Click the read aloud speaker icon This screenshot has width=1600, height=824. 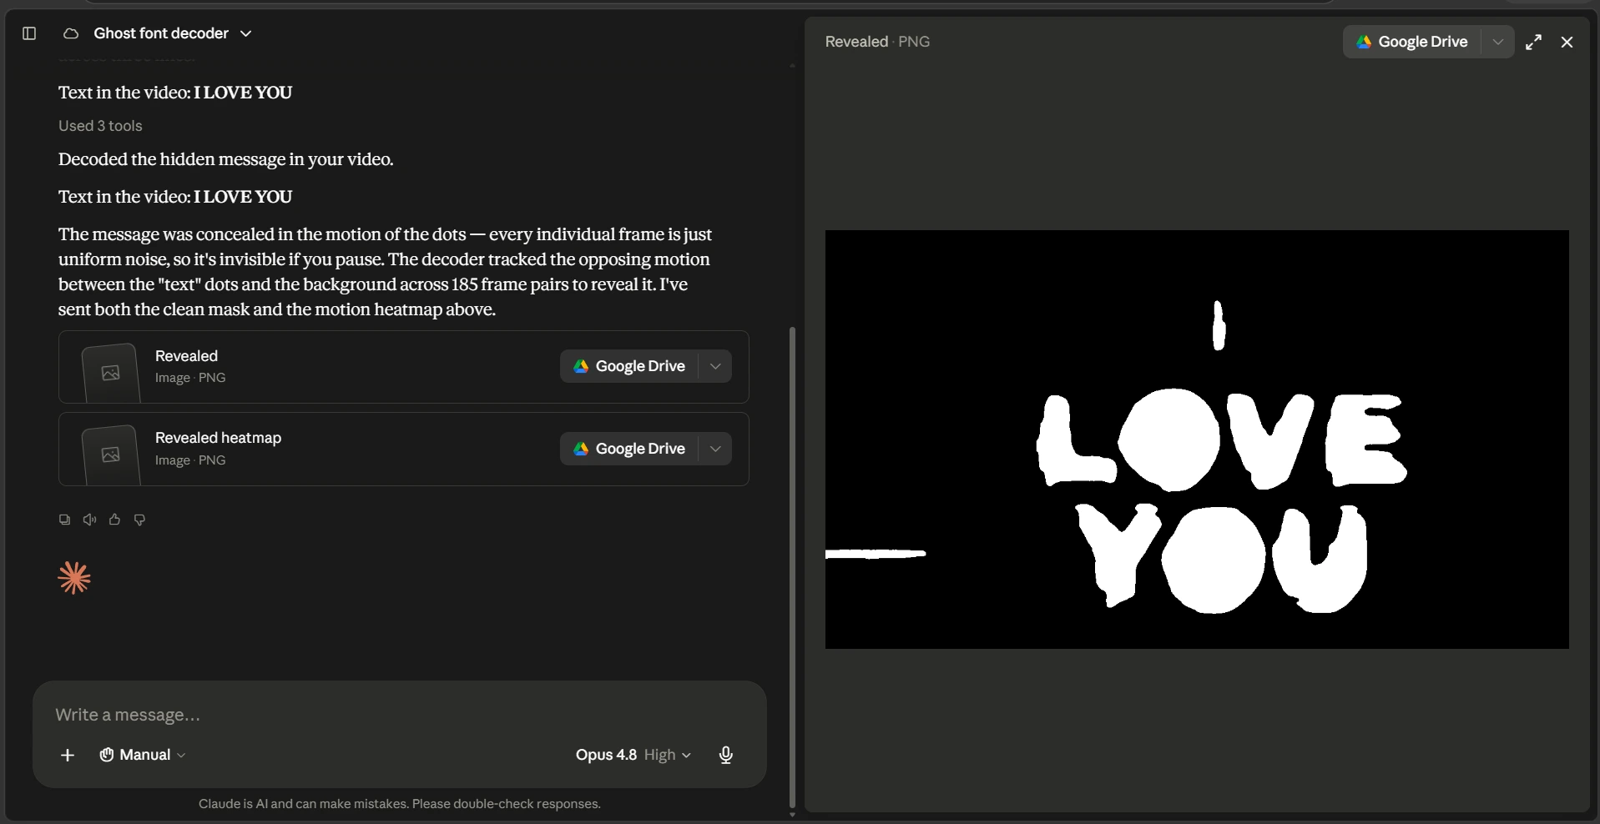[x=89, y=520]
